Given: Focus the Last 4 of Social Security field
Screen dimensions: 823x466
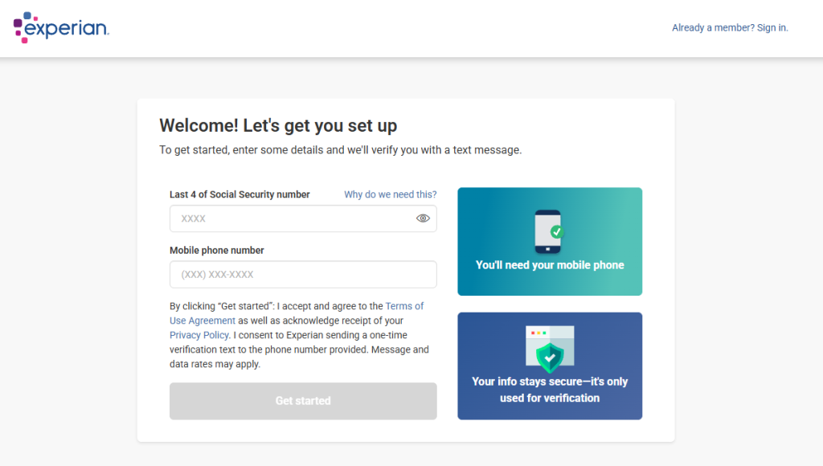Looking at the screenshot, I should pyautogui.click(x=293, y=219).
